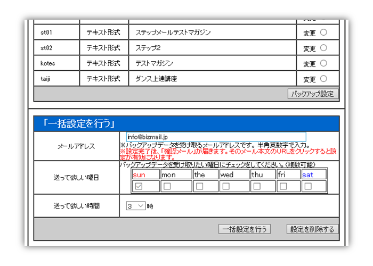
Task: Click the 設定を削除する button
Action: coord(312,229)
